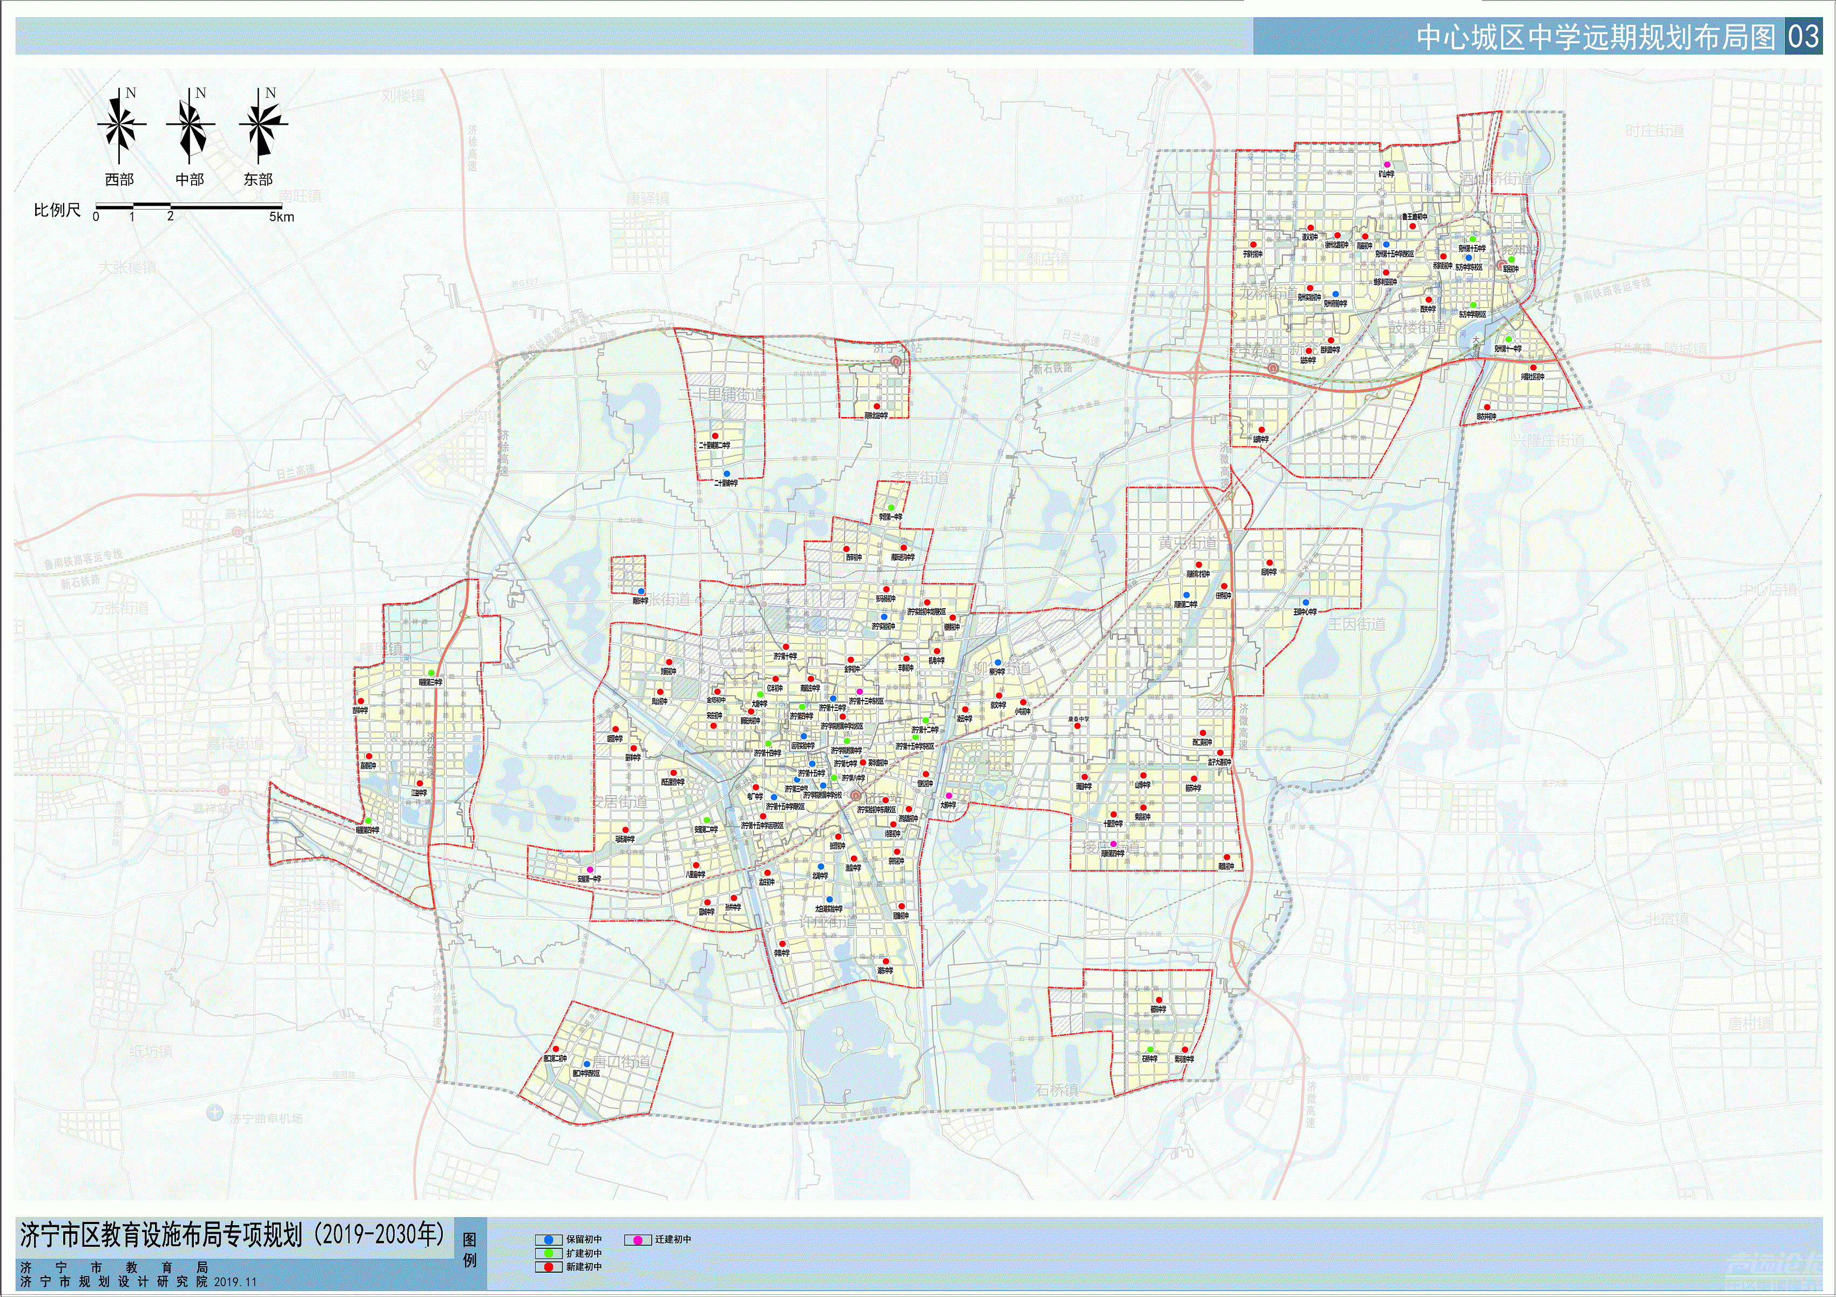
Task: Click the red dot for 济宁实验初中龙翔校区
Action: (x=928, y=602)
